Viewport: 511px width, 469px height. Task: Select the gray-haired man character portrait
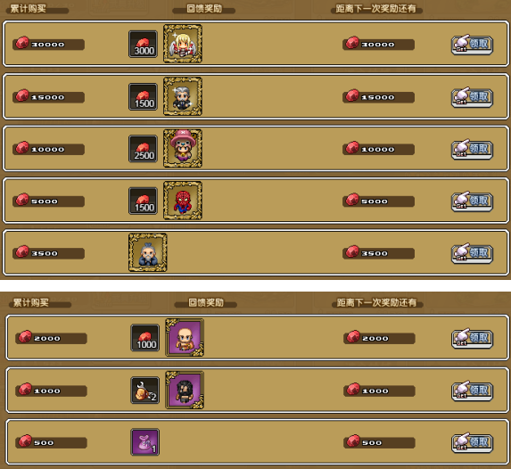click(x=183, y=96)
